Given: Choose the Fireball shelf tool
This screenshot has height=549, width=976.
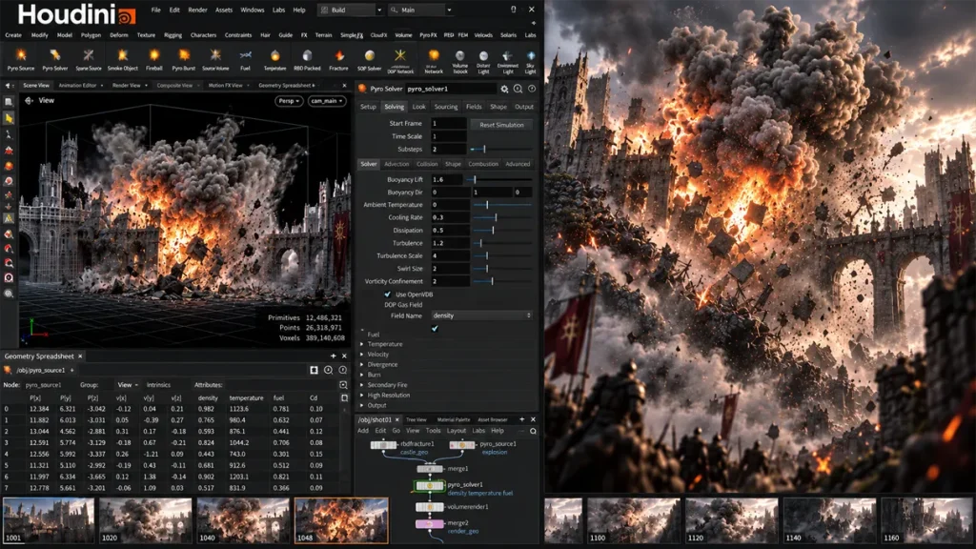Looking at the screenshot, I should (153, 60).
